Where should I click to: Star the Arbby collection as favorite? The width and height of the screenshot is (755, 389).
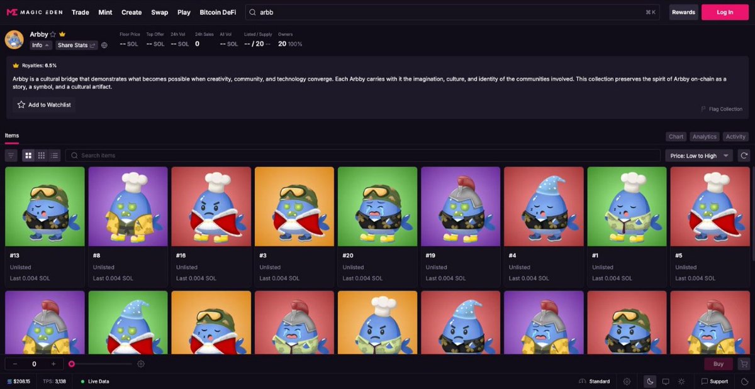click(x=53, y=35)
